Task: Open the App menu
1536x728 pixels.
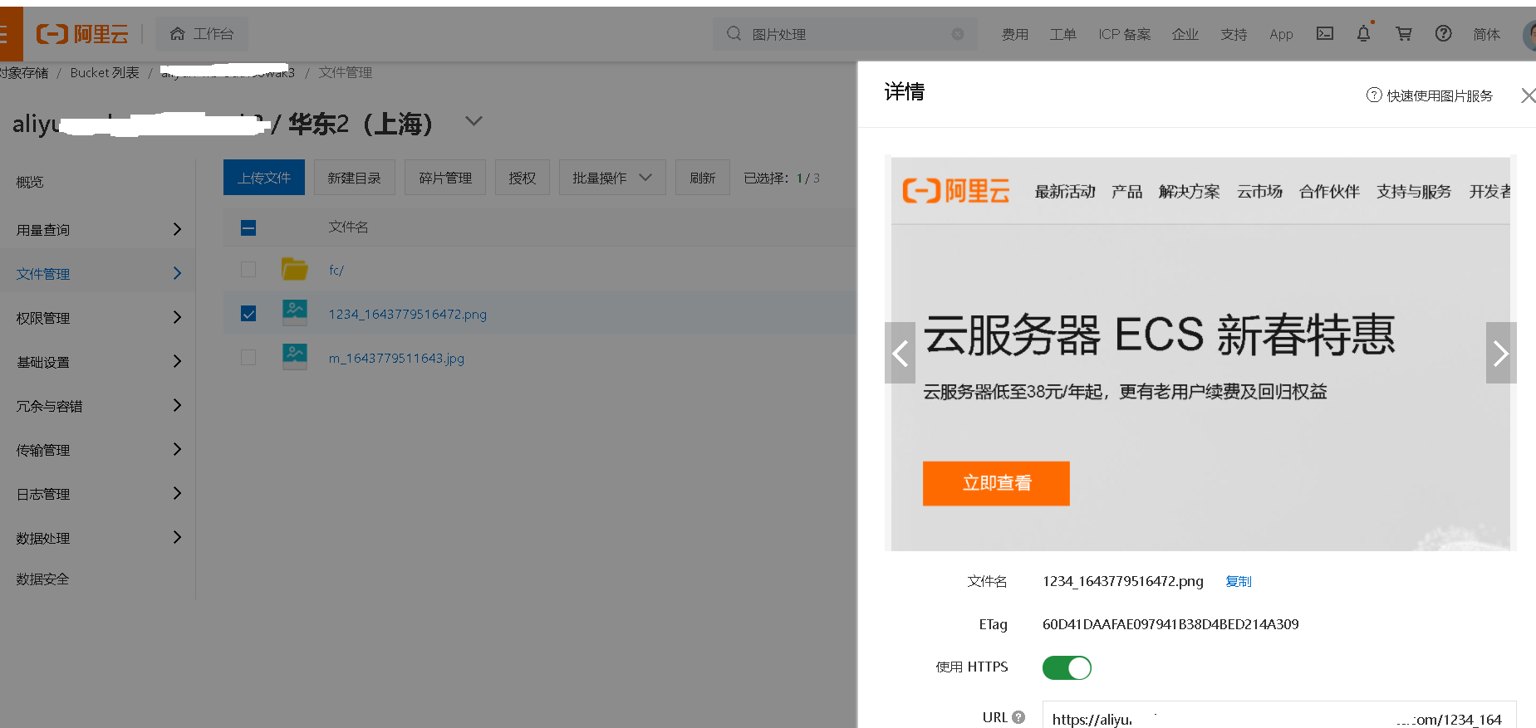Action: (x=1281, y=34)
